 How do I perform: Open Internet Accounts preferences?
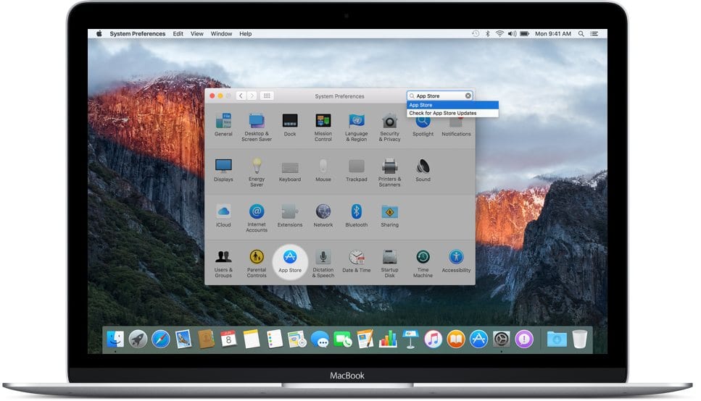coord(257,218)
